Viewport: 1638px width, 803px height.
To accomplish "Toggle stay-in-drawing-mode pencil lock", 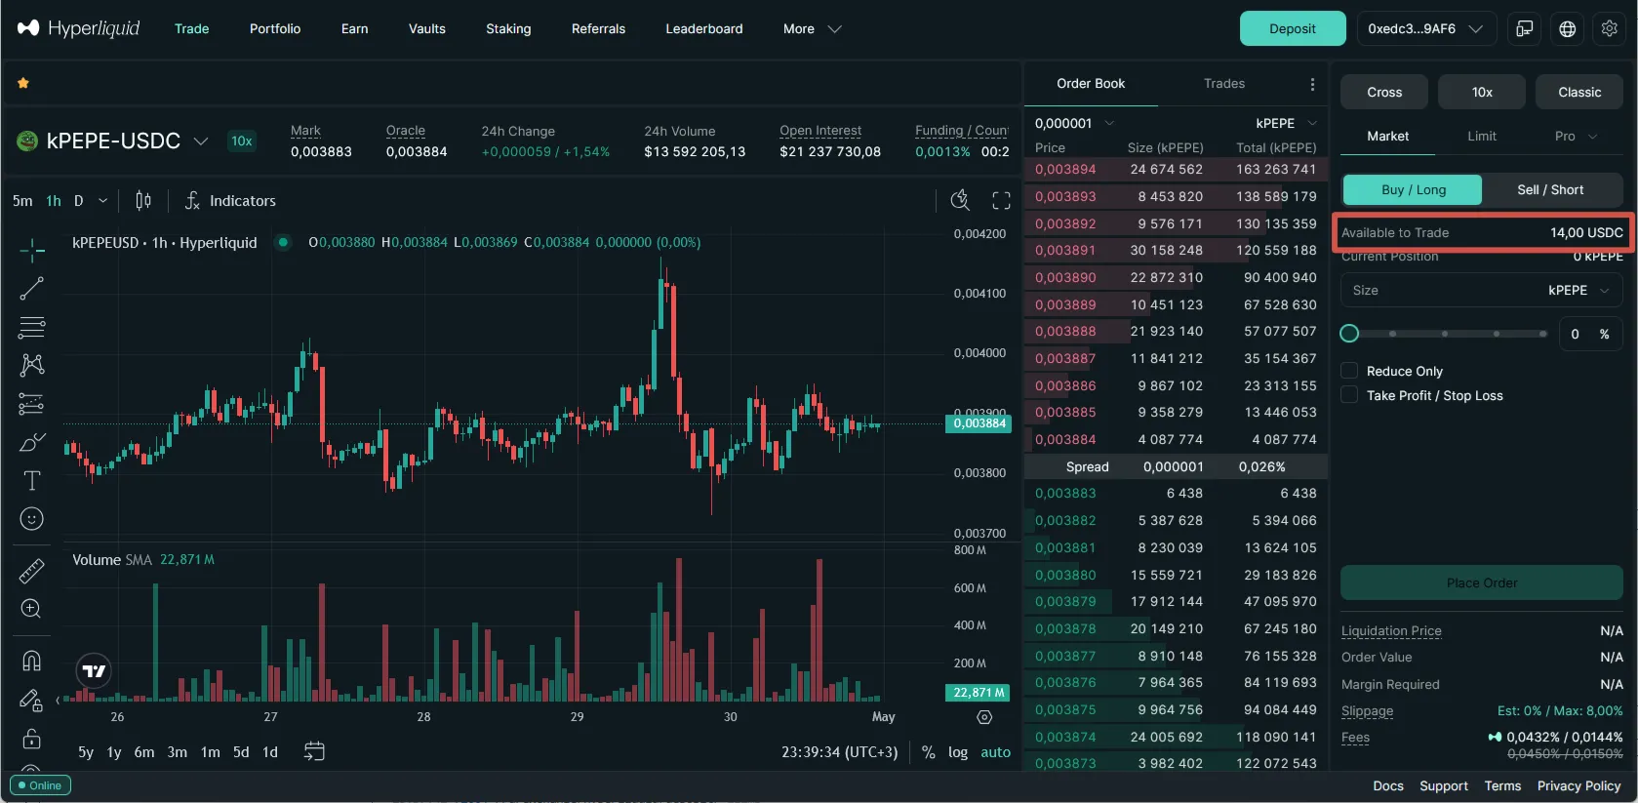I will [32, 700].
